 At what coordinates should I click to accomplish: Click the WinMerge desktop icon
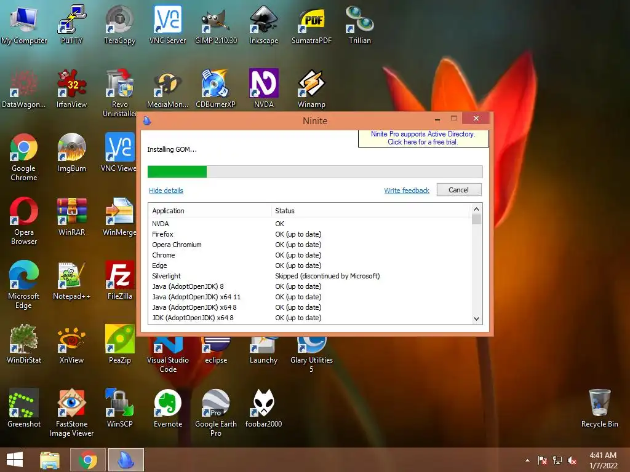(119, 216)
